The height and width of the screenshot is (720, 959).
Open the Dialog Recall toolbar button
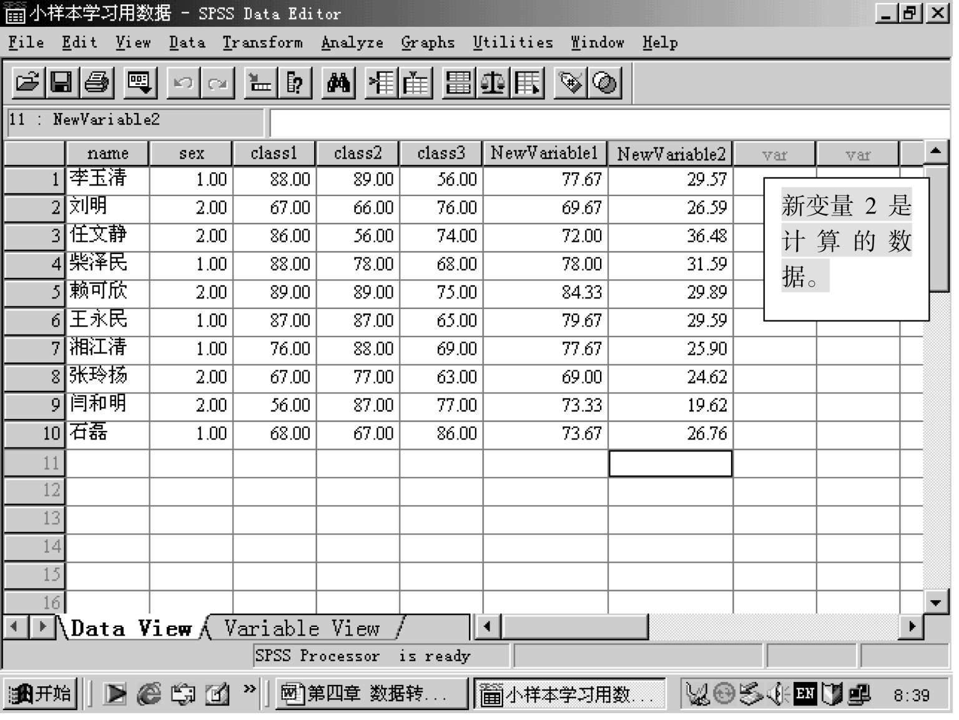point(139,82)
